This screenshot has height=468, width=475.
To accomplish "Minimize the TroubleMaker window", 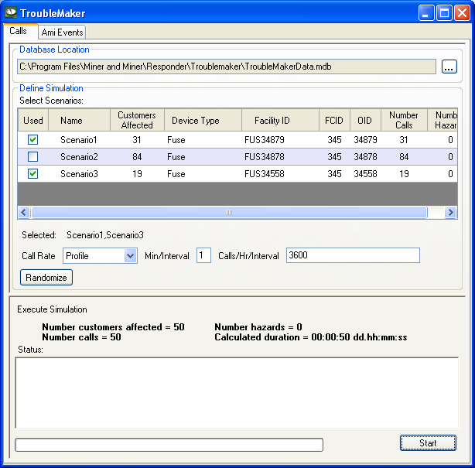I will tap(428, 13).
